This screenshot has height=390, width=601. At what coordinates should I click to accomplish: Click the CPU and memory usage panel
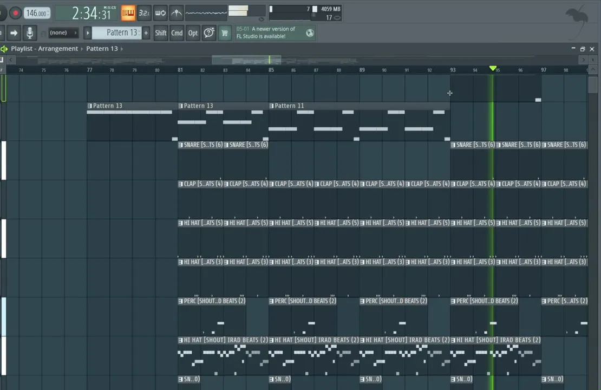(305, 13)
